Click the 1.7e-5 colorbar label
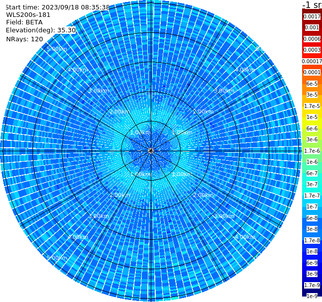The height and width of the screenshot is (302, 322). (312, 106)
